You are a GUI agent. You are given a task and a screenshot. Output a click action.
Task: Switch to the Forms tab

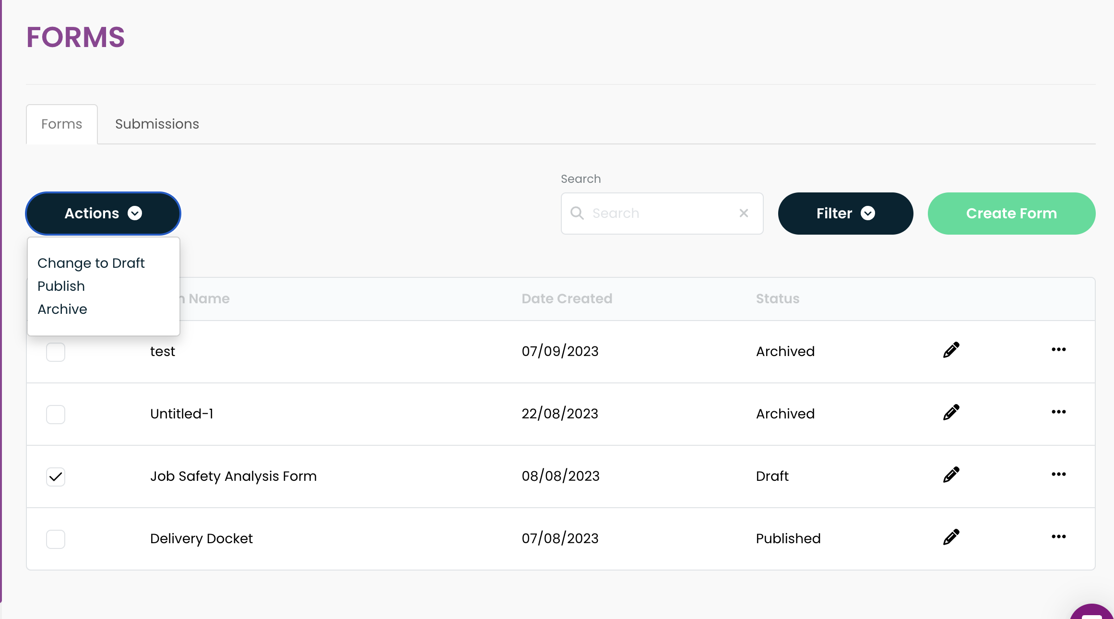click(62, 124)
